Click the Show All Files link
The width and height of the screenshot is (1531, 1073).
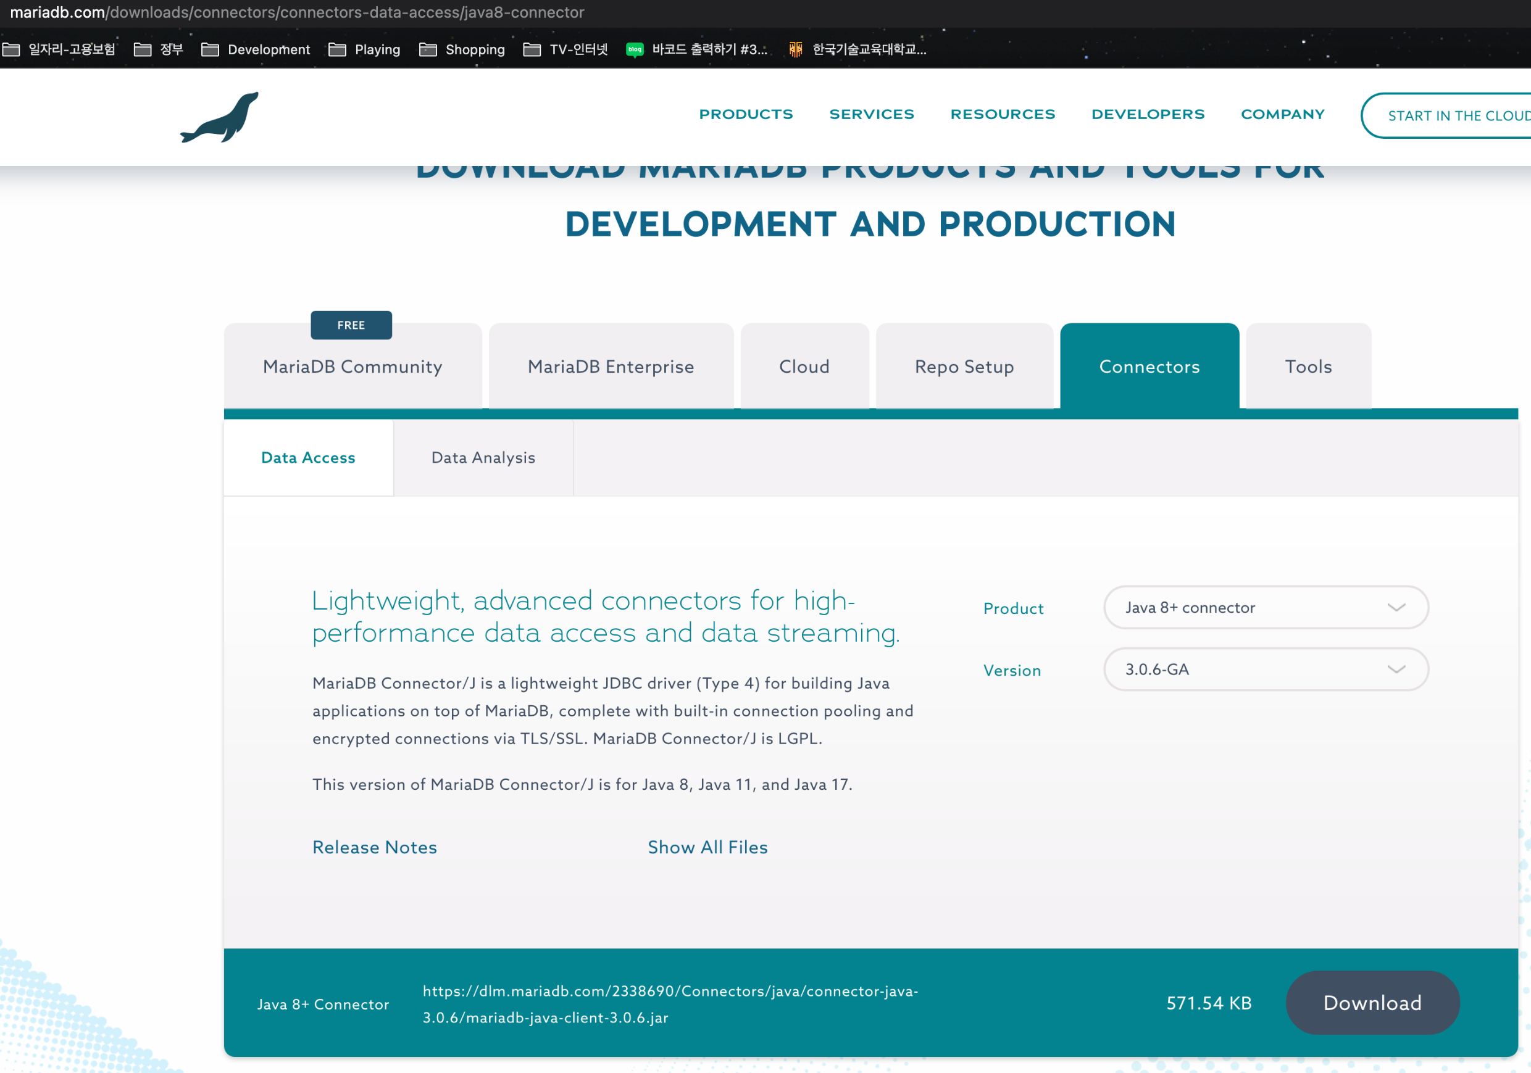tap(707, 847)
